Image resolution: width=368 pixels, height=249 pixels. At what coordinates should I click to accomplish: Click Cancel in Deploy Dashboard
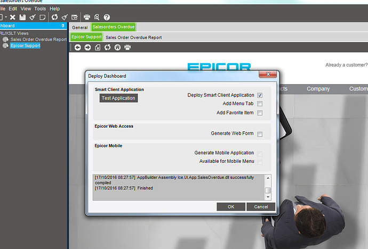pyautogui.click(x=261, y=206)
